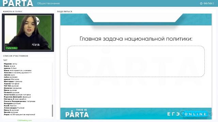Select Королев Дмитрий's chat message
Image resolution: width=218 pixels, height=122 pixels.
(17, 97)
